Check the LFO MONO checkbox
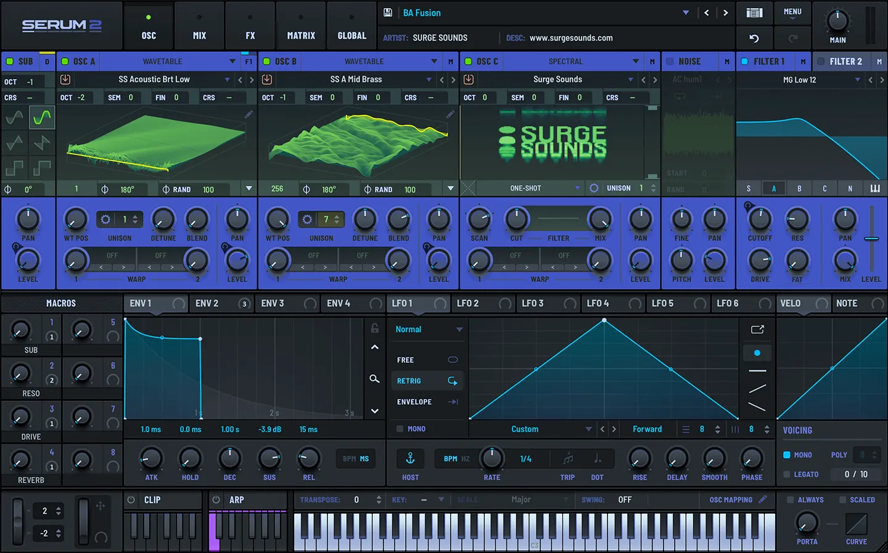Screen dimensions: 888x553 click(x=400, y=428)
